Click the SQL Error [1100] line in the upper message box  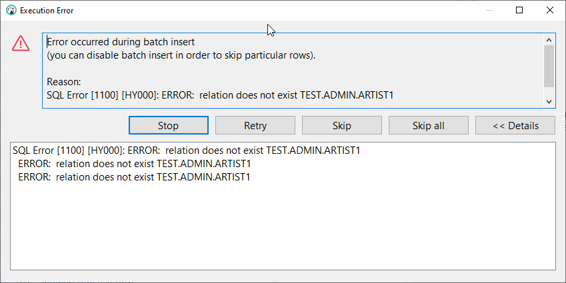(220, 95)
